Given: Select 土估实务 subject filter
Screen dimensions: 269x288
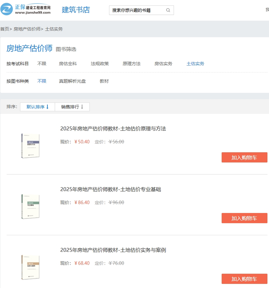Looking at the screenshot, I should click(x=195, y=64).
